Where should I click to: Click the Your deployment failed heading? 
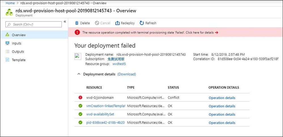(x=105, y=45)
